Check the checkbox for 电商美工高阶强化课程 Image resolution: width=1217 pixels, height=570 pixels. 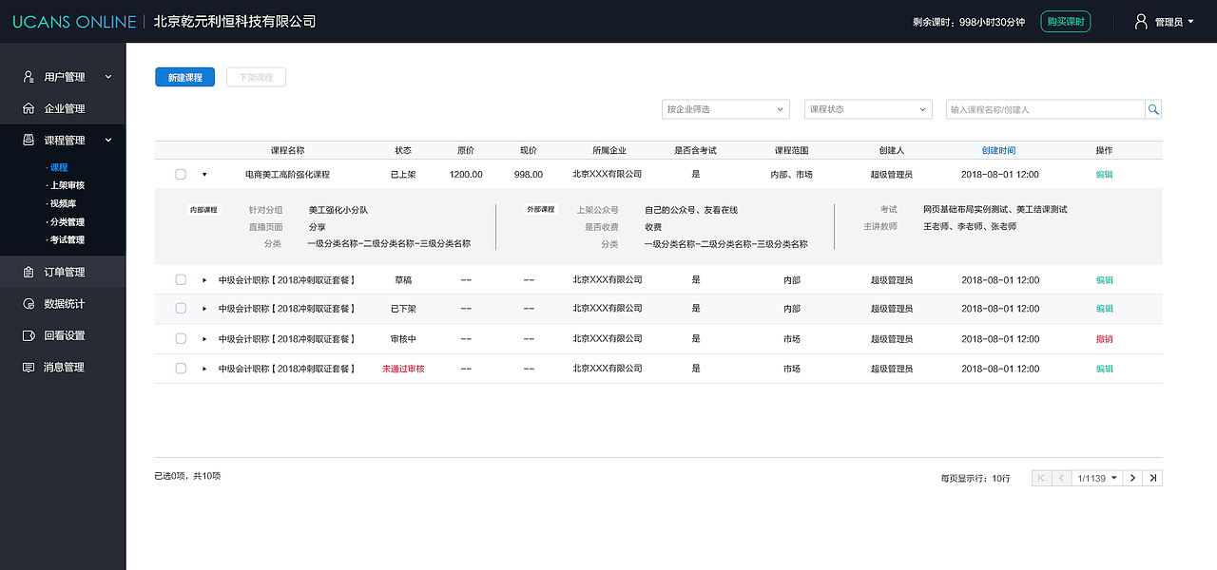coord(180,174)
